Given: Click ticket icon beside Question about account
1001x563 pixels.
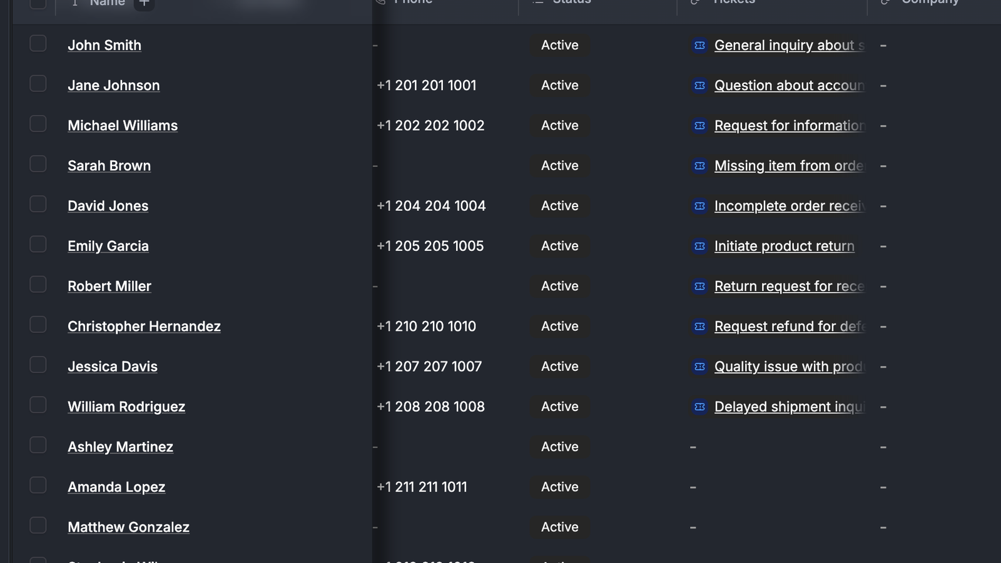Looking at the screenshot, I should (699, 85).
